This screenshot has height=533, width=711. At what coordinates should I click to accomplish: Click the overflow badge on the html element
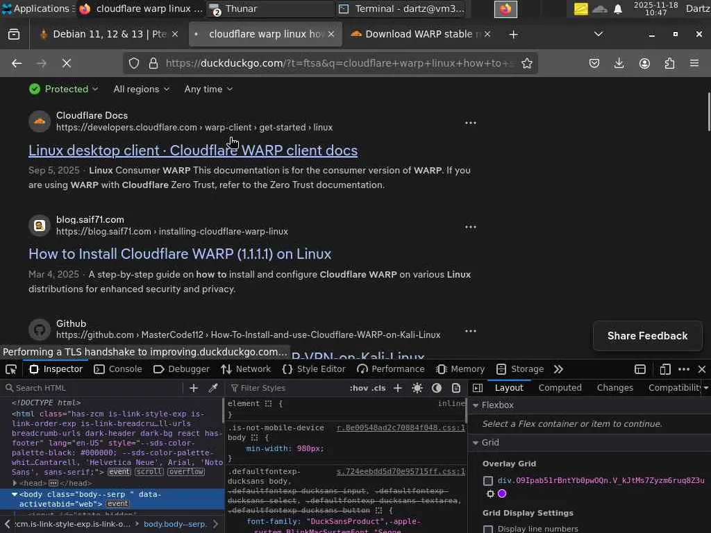tap(186, 472)
